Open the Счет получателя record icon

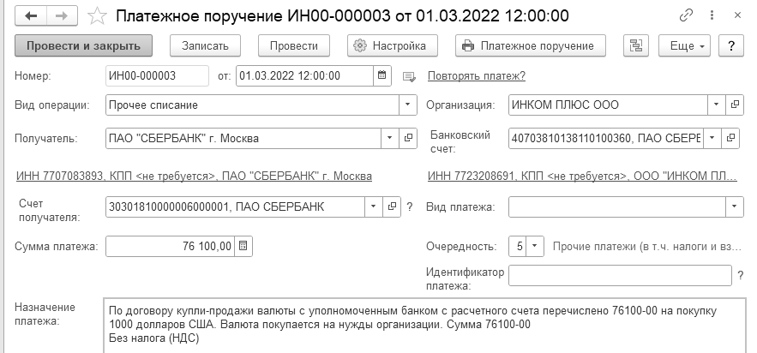(x=394, y=206)
